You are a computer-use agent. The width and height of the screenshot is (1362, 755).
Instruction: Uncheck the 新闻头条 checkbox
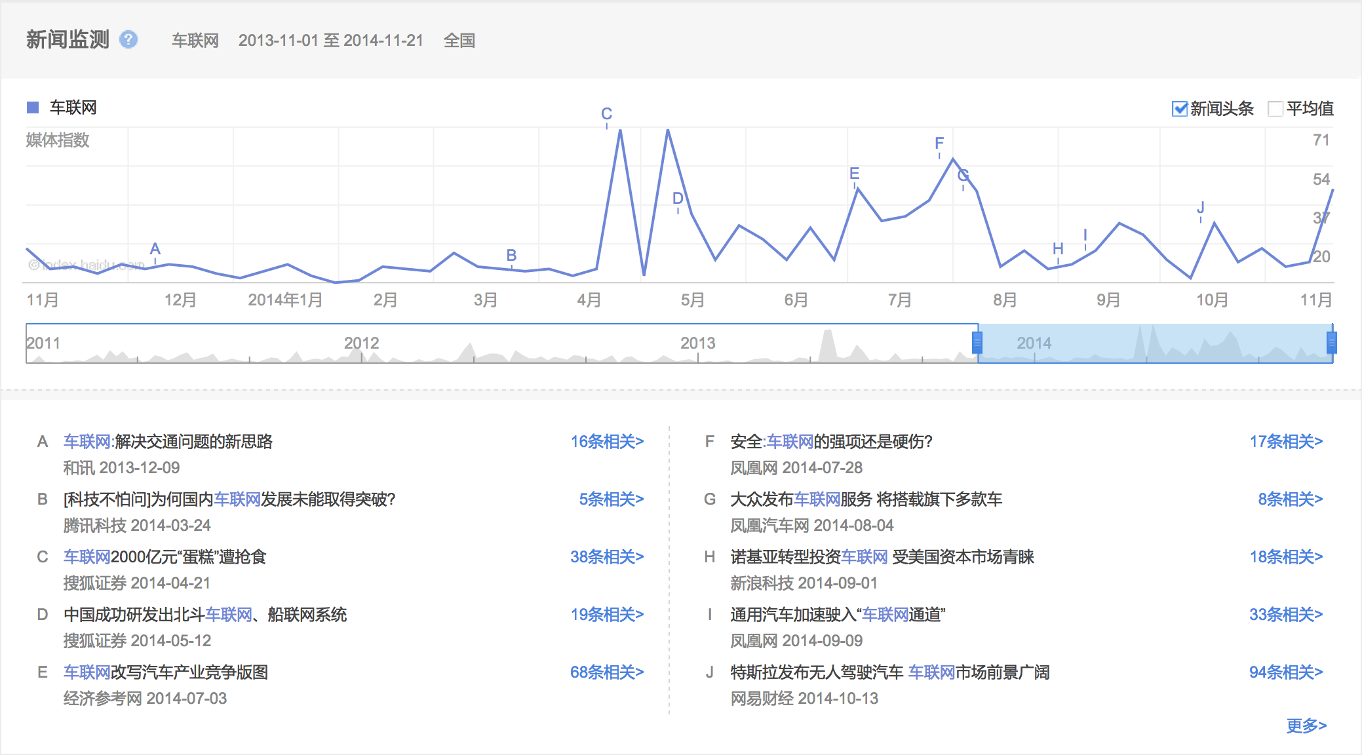[x=1179, y=109]
